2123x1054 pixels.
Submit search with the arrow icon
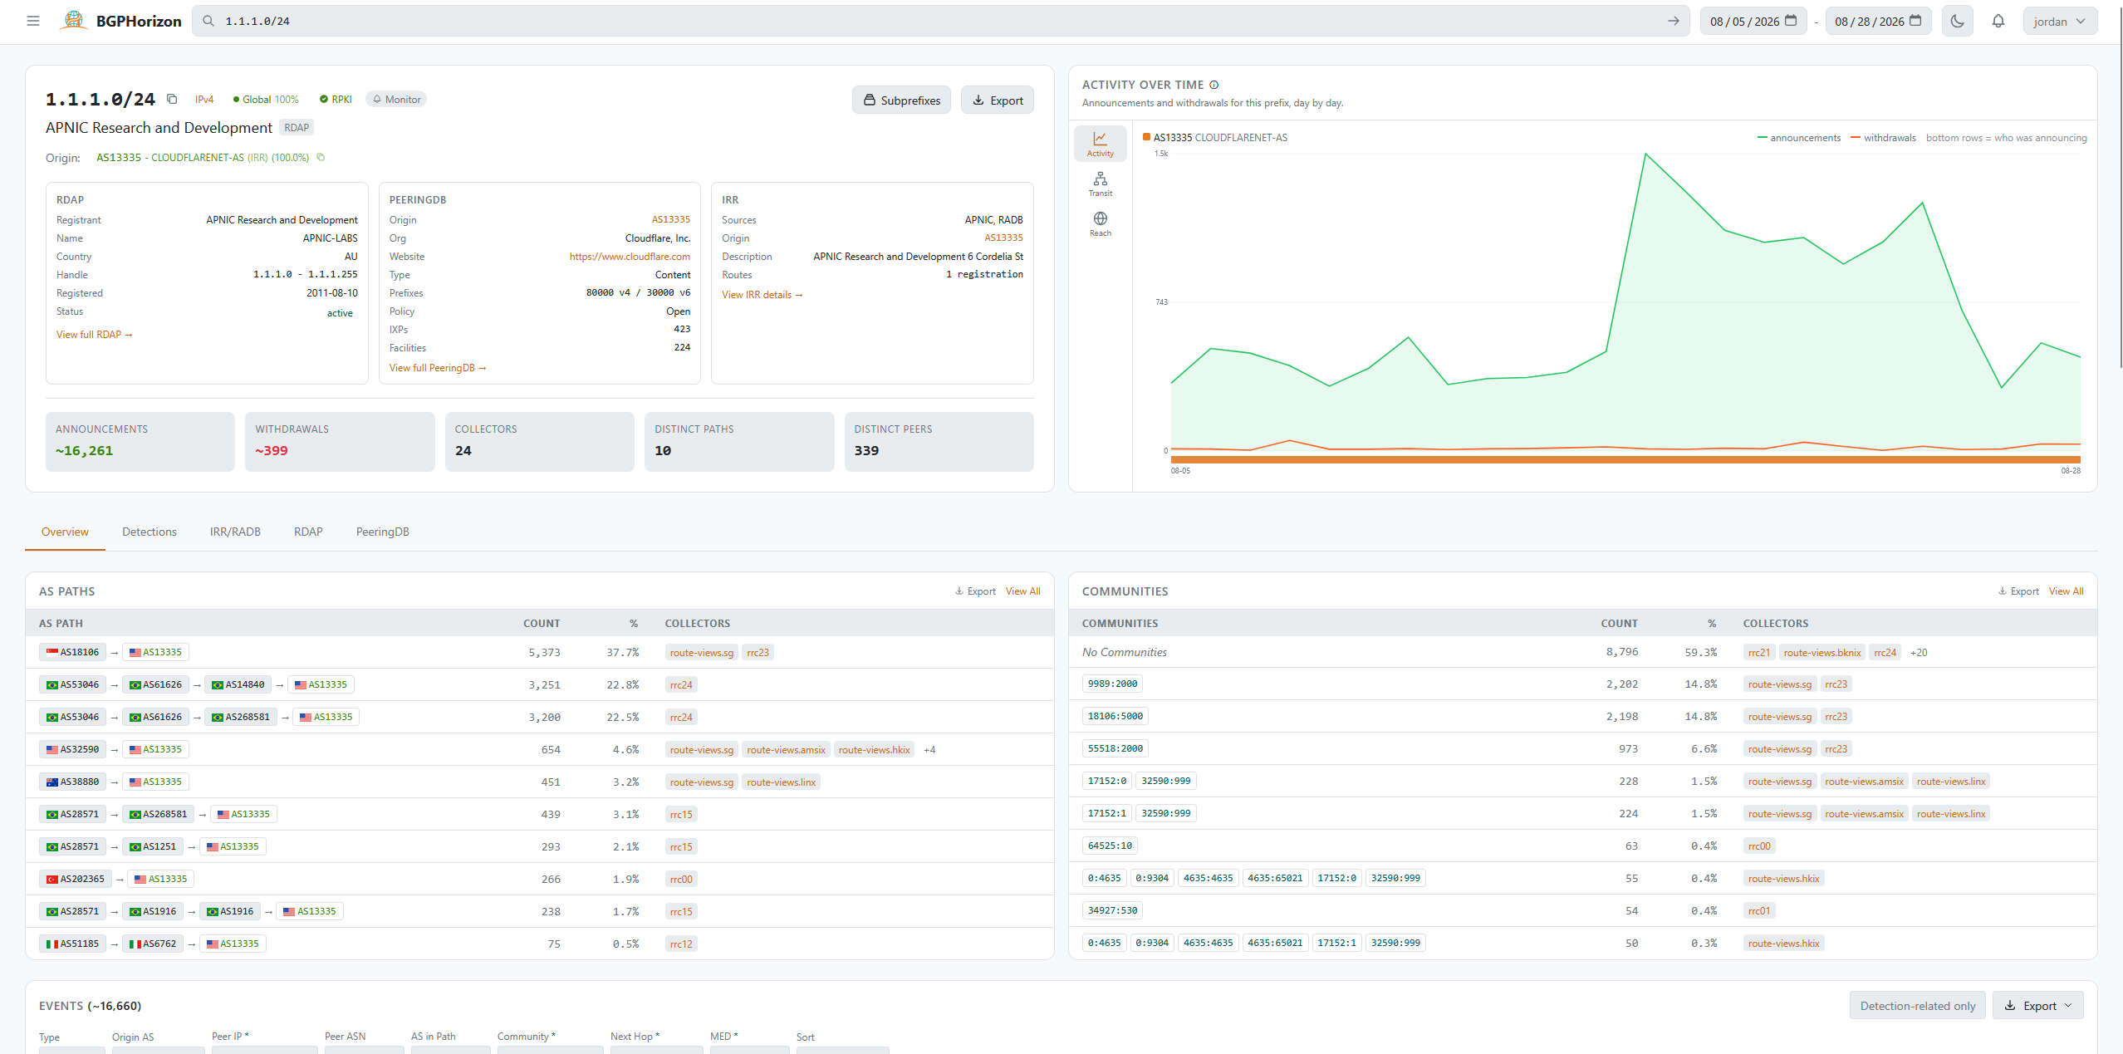(1673, 21)
